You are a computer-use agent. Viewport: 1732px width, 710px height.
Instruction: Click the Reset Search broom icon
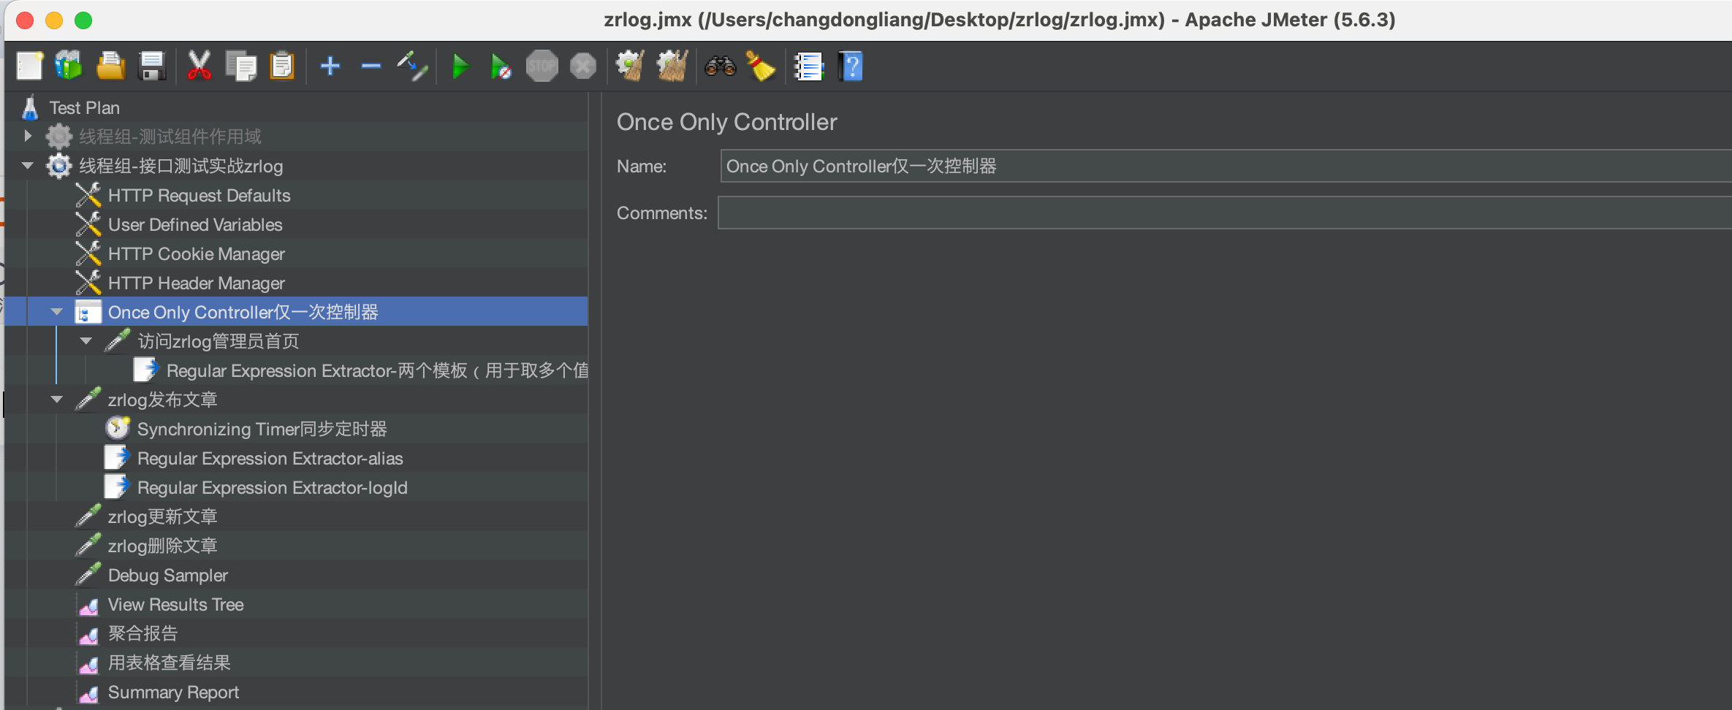pos(761,66)
